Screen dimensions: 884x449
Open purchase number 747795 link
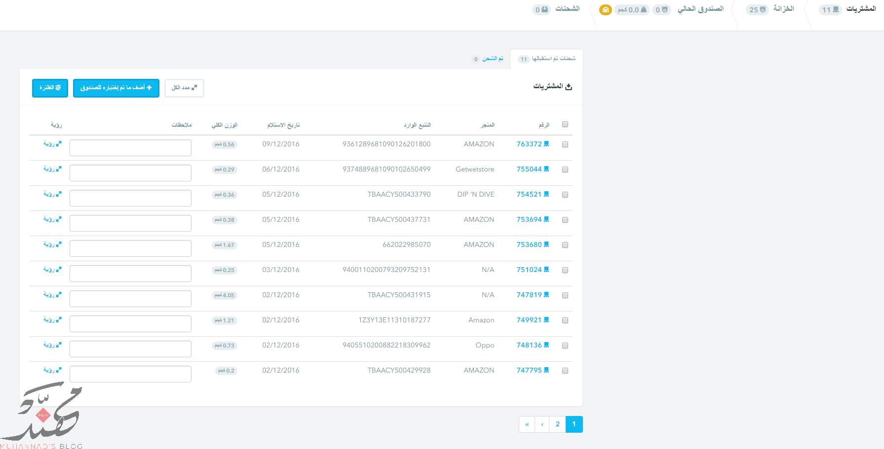pyautogui.click(x=533, y=370)
